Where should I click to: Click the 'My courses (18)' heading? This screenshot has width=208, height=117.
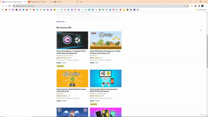pos(64,28)
